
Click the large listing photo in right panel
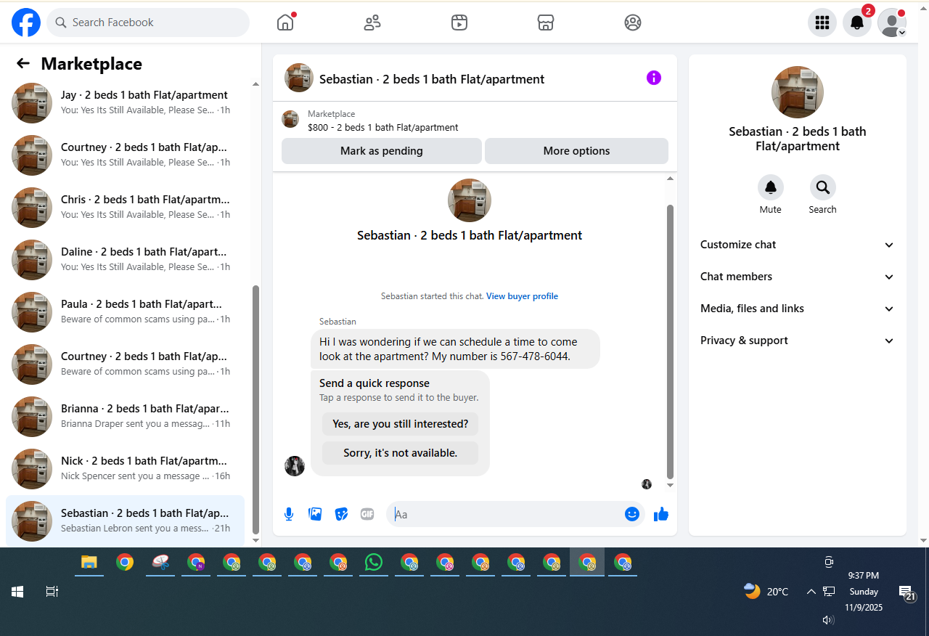point(798,92)
